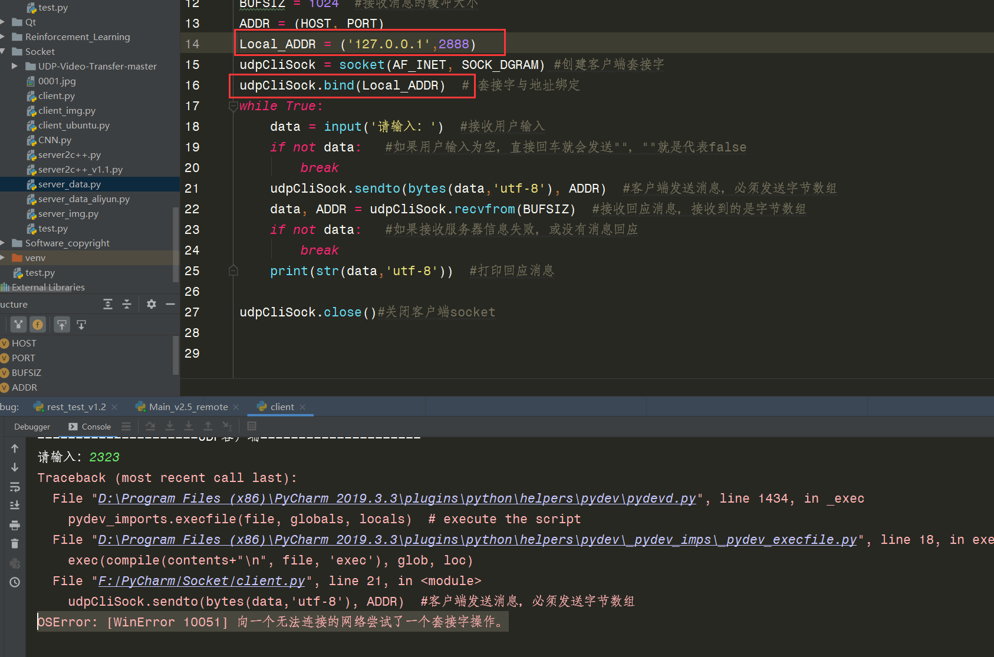The image size is (994, 657).
Task: Click the show console history clock icon
Action: [15, 582]
